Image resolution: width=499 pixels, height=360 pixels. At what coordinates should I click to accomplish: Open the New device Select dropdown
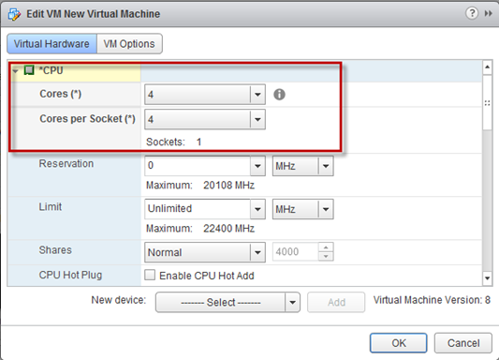coord(227,302)
